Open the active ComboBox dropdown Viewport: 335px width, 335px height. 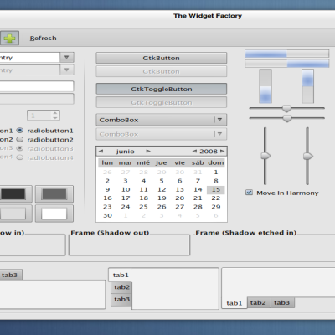click(162, 120)
